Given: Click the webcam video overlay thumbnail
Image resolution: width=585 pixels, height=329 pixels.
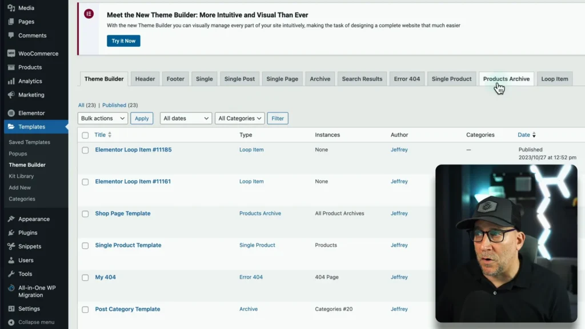Looking at the screenshot, I should pyautogui.click(x=506, y=243).
